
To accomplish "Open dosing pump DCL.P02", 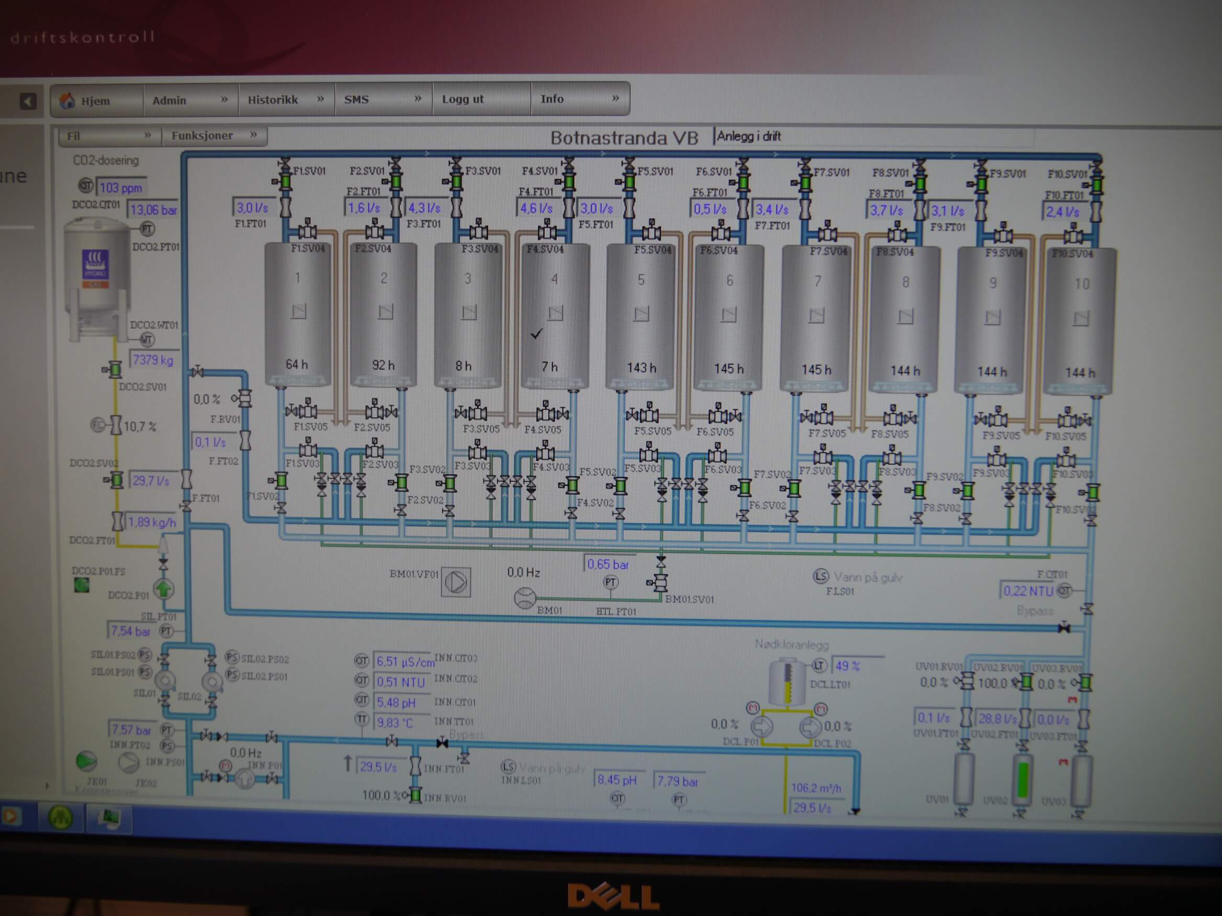I will coord(810,727).
